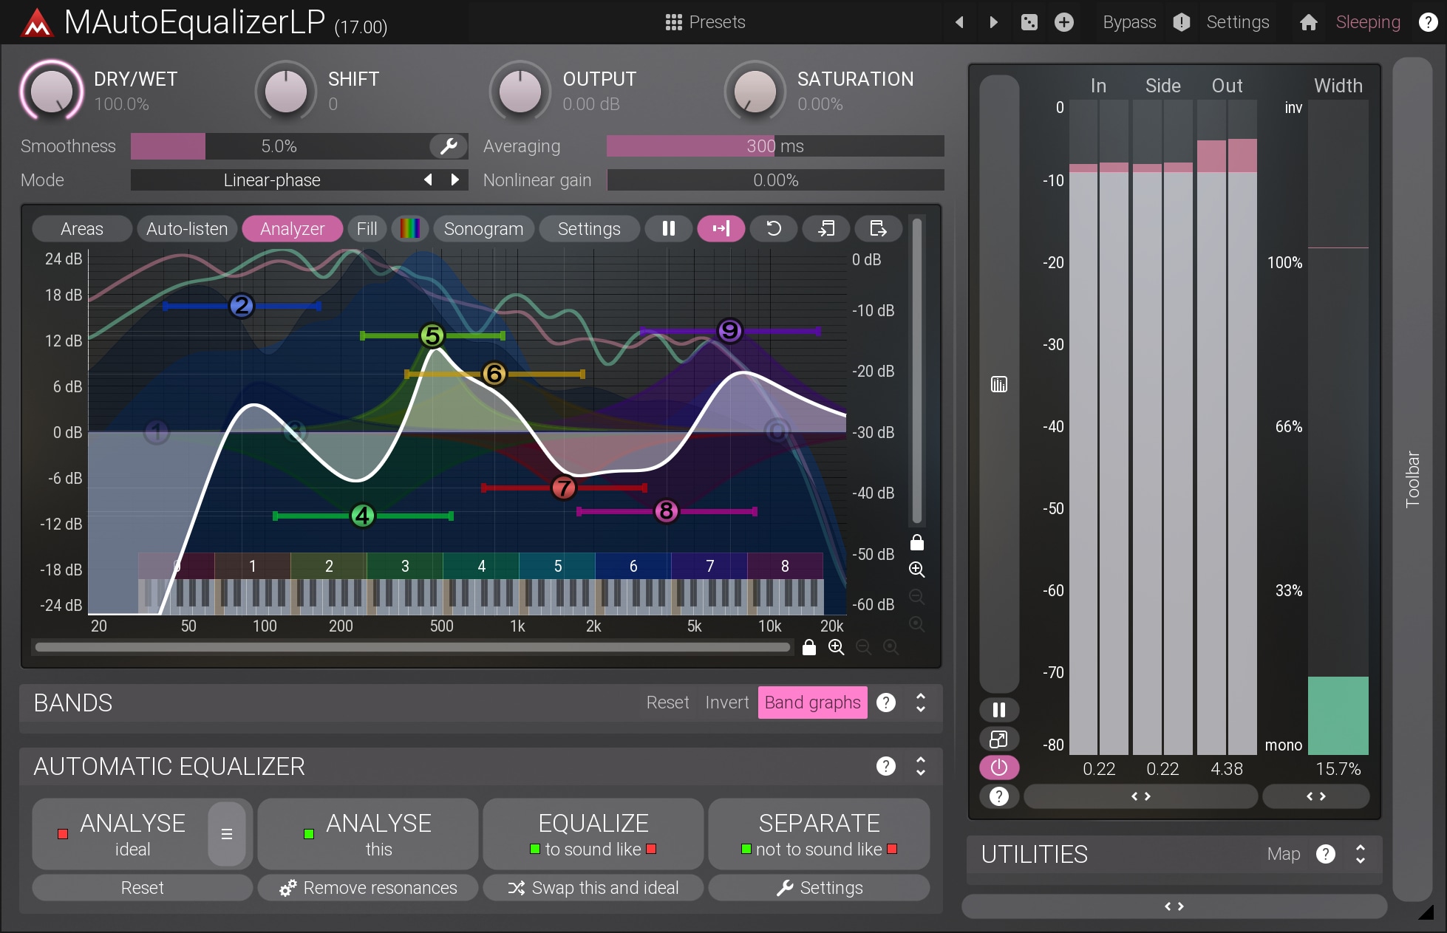1447x933 pixels.
Task: Click the home icon in top bar
Action: coord(1308,22)
